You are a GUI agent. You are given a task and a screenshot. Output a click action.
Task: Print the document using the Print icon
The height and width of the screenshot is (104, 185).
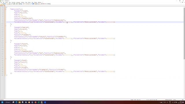coord(10,4)
